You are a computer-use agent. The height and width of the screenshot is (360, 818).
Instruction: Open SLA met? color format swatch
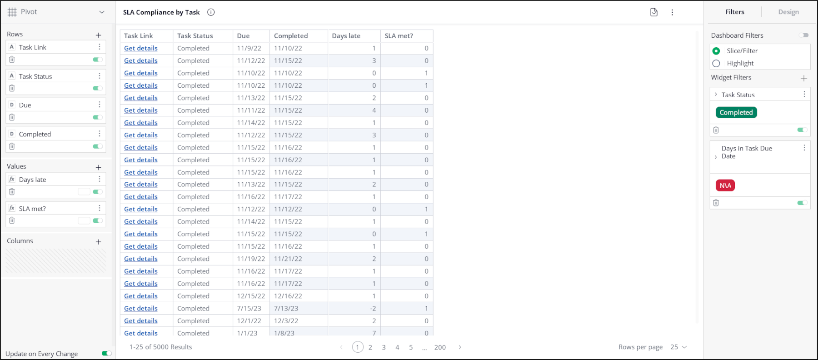[84, 220]
